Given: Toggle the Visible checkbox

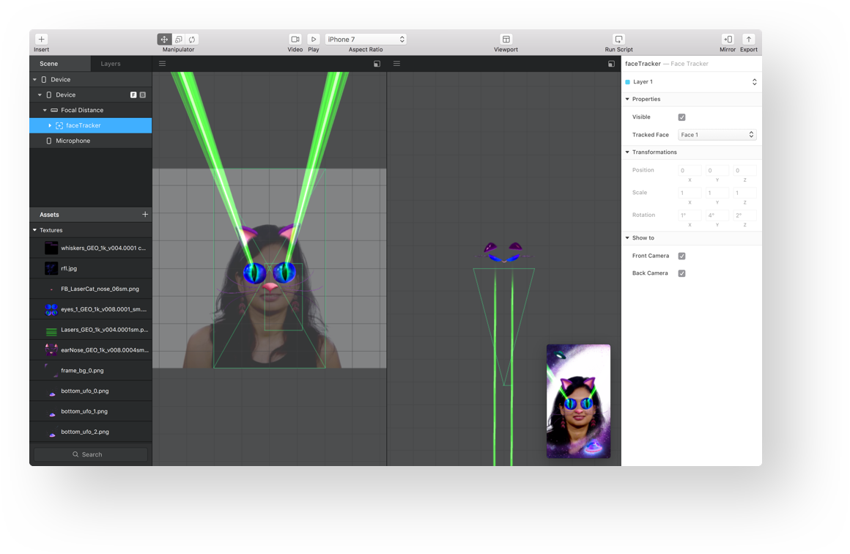Looking at the screenshot, I should pyautogui.click(x=681, y=117).
